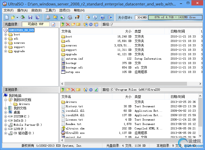Click Rename icon in disc pane toolbar
This screenshot has width=205, height=150.
pos(78,24)
